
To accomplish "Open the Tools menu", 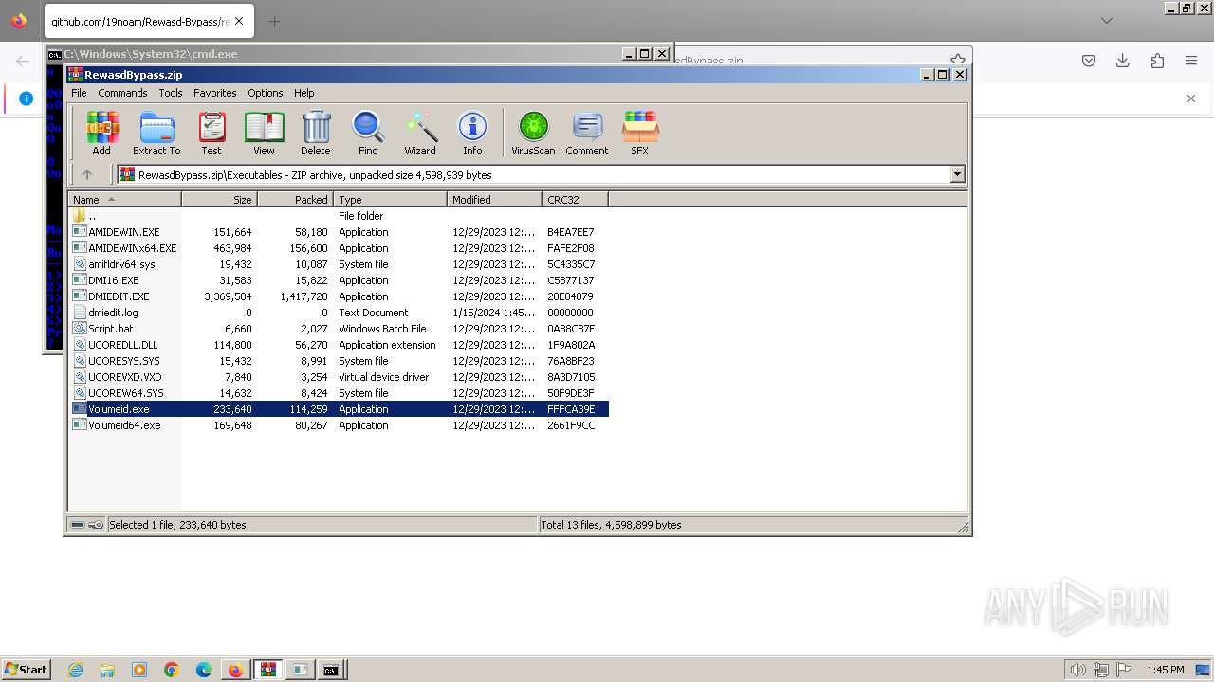I will click(x=171, y=93).
